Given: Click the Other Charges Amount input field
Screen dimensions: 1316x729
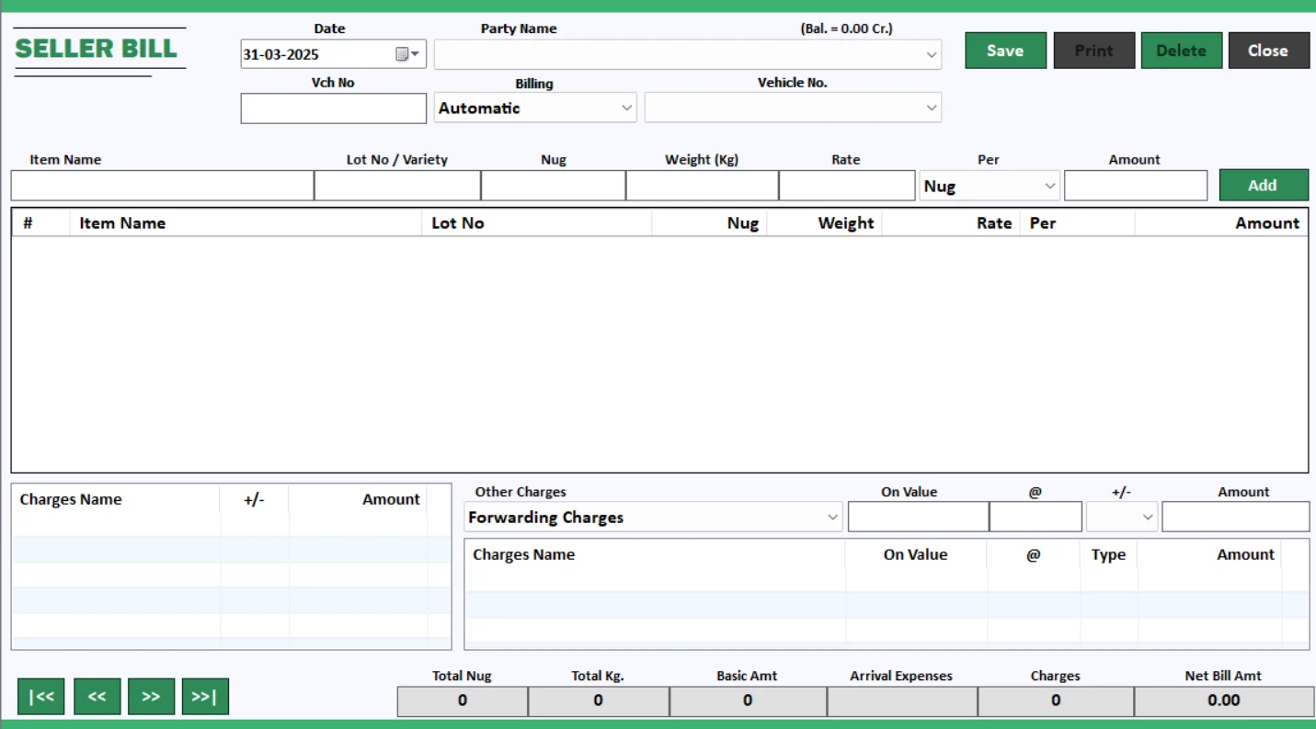Looking at the screenshot, I should pos(1236,517).
